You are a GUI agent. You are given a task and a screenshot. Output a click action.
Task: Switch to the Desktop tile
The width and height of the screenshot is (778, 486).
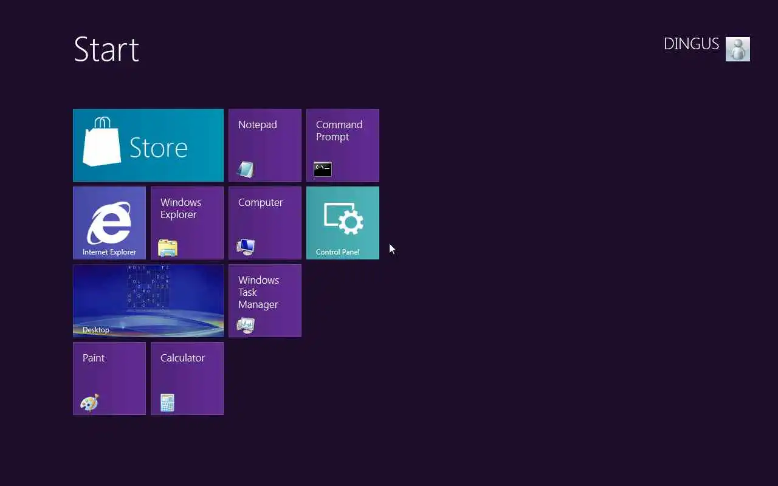(x=148, y=301)
